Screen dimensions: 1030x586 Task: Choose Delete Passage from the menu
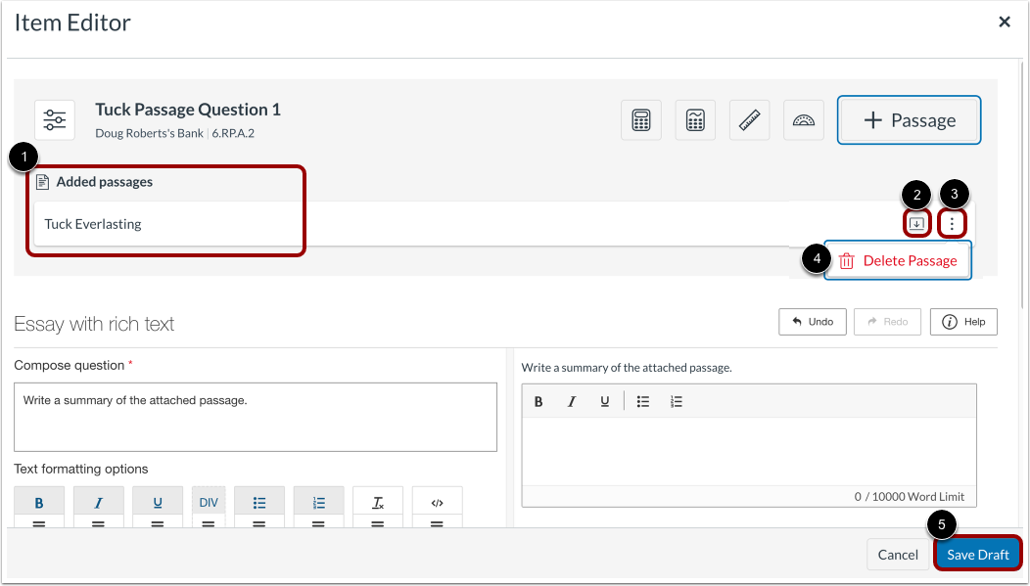[898, 260]
